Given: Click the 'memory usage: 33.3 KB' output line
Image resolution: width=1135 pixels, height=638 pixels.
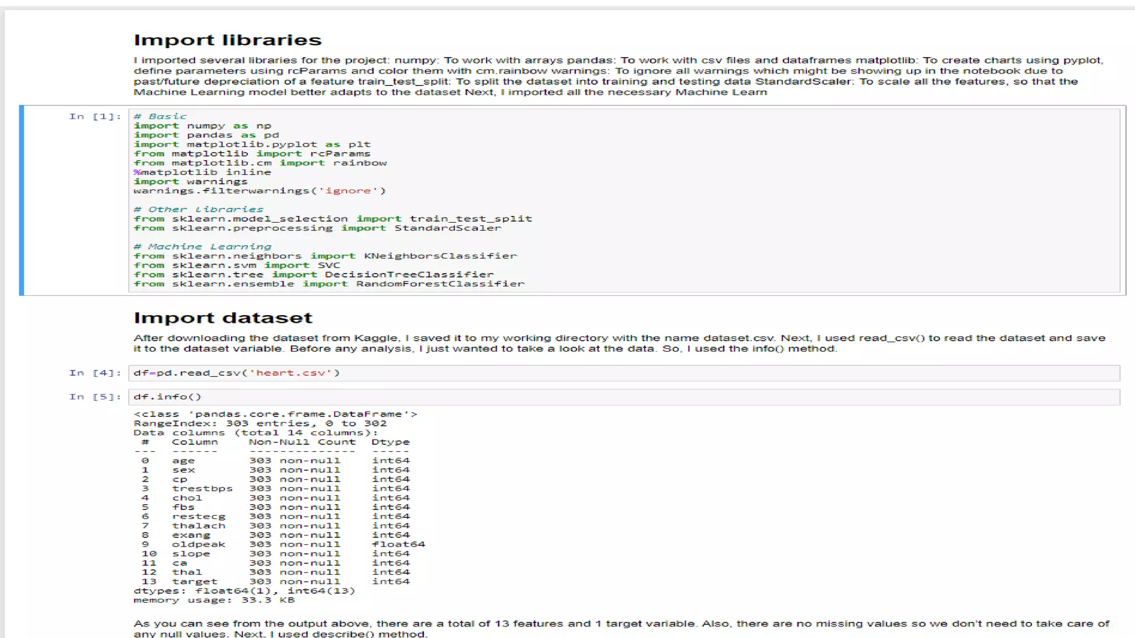Looking at the screenshot, I should [x=214, y=600].
